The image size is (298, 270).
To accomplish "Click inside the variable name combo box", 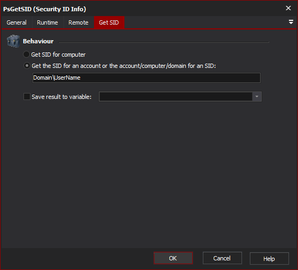I will [176, 97].
